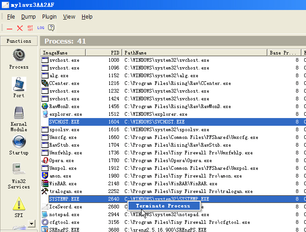Select svchost.exe row with PID 1008

[x=173, y=60]
